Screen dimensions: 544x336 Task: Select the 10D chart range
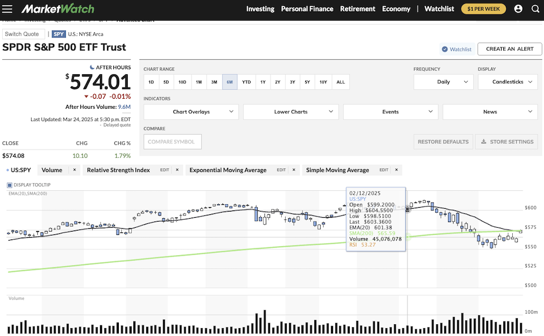182,82
